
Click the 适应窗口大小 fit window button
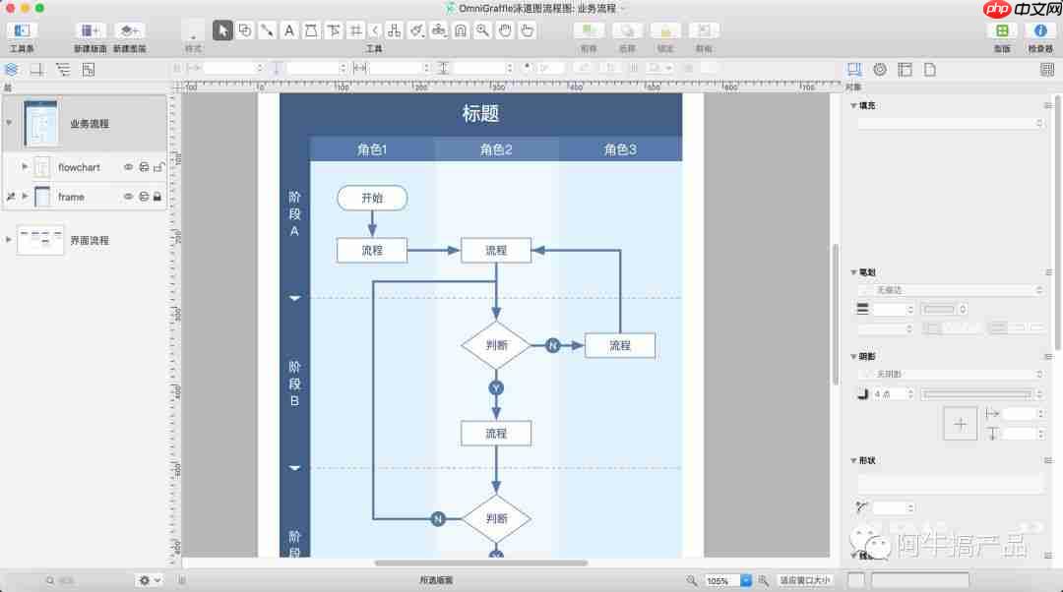tap(804, 580)
